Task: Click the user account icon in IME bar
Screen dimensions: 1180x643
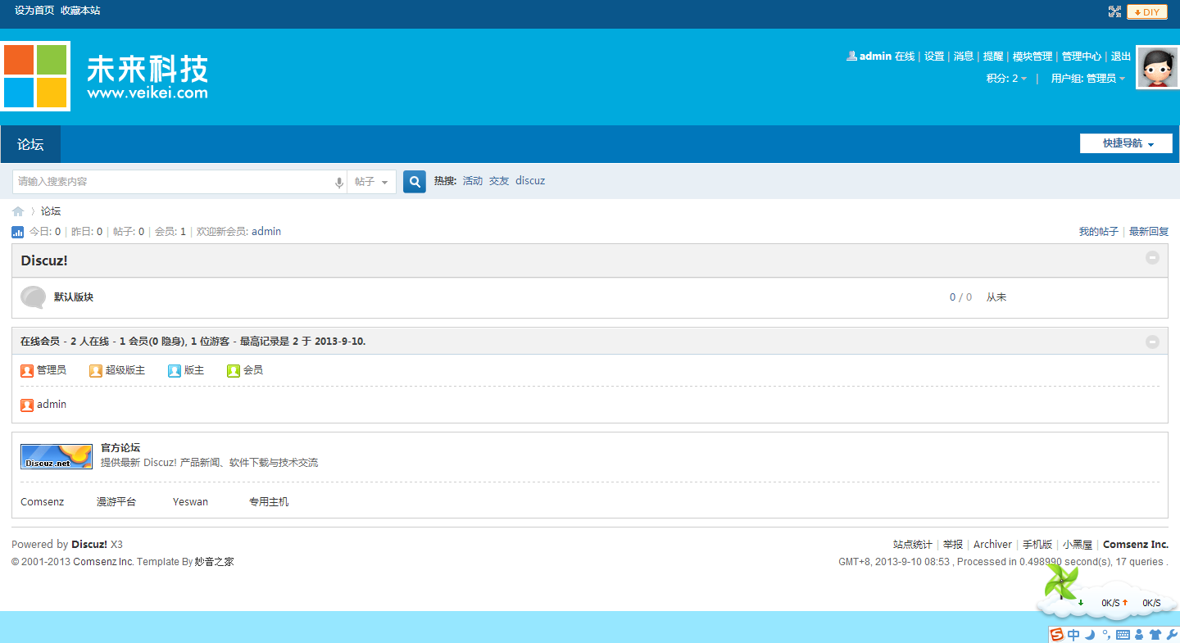Action: 1139,634
